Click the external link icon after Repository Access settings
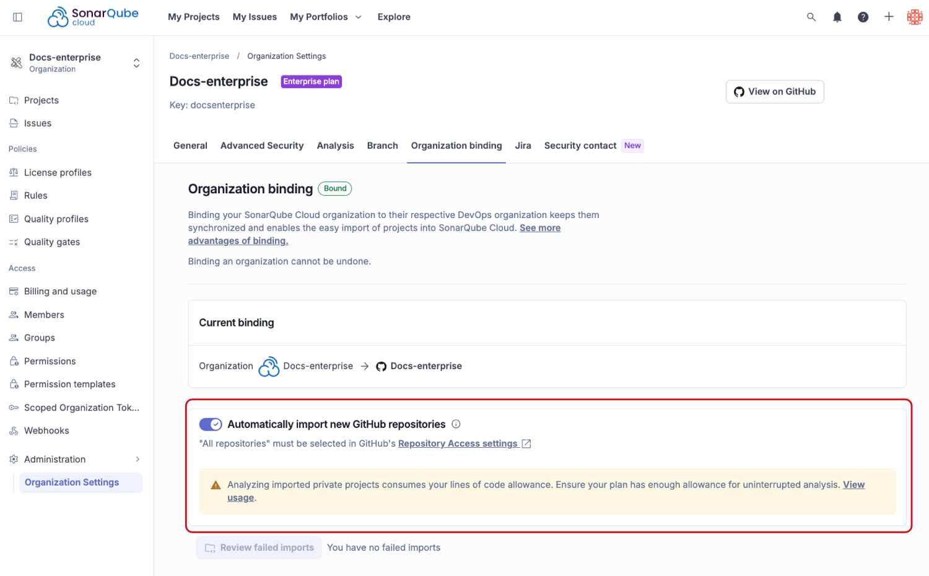929x576 pixels. pos(526,443)
